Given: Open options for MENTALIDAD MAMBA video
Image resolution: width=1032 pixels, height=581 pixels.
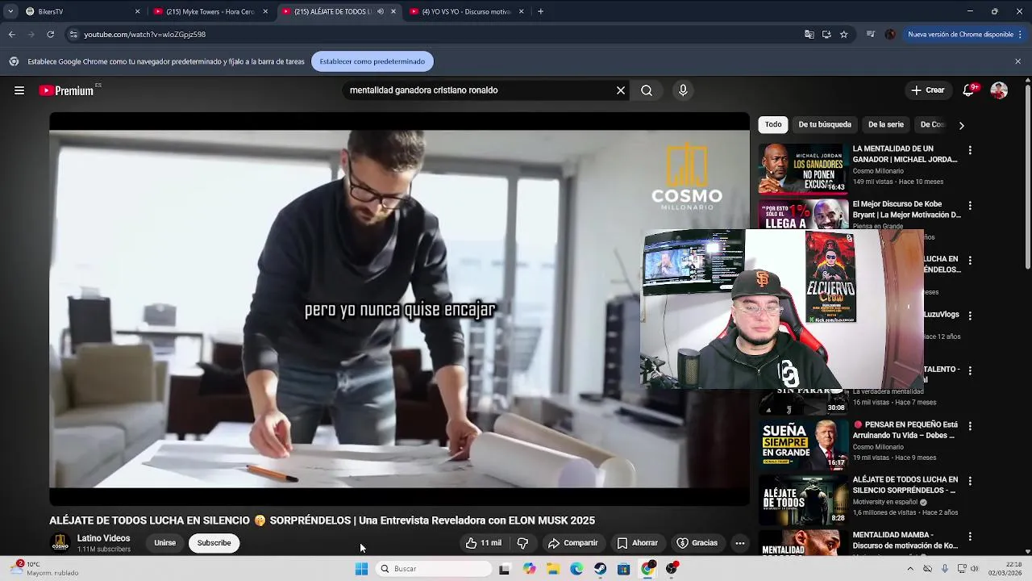Looking at the screenshot, I should [970, 537].
